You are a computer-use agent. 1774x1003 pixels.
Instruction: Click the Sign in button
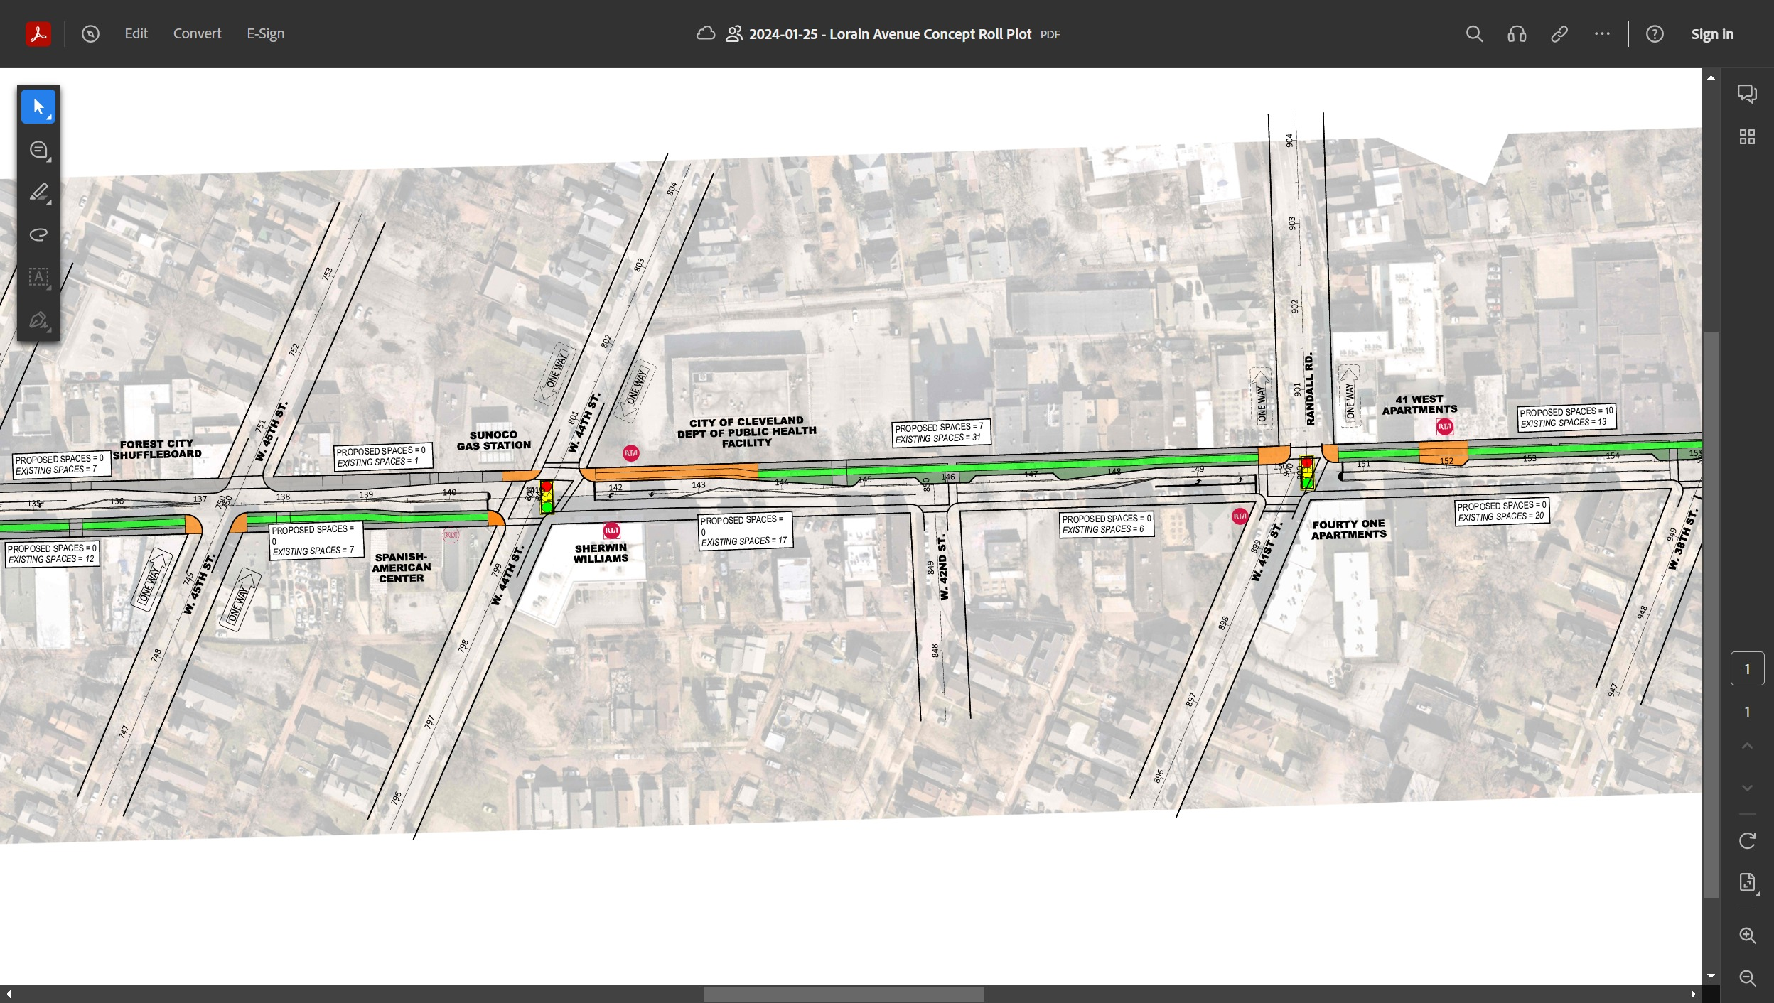tap(1712, 34)
